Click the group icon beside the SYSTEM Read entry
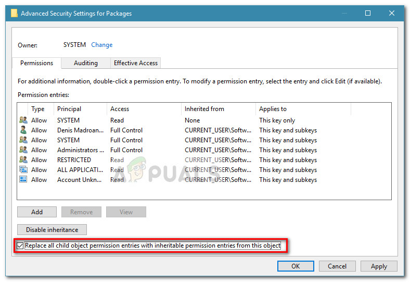 point(23,120)
